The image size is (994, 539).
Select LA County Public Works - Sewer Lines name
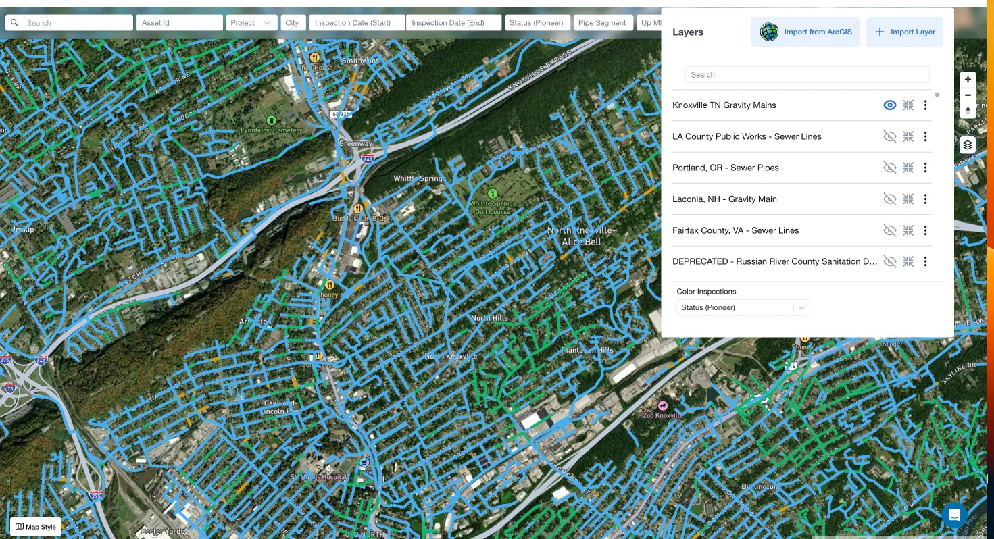click(747, 136)
